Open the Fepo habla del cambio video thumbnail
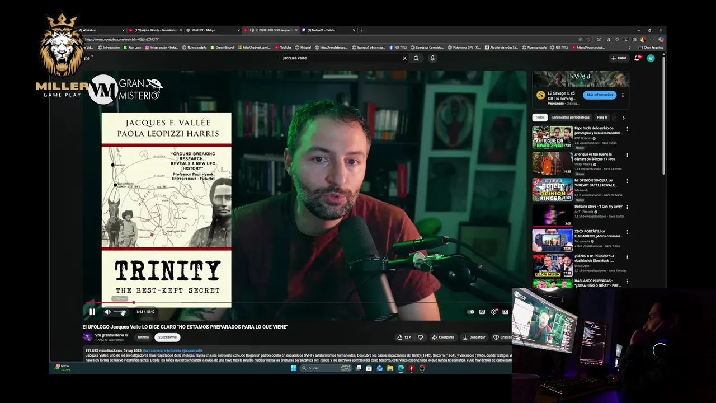Viewport: 716px width, 403px height. (x=552, y=137)
